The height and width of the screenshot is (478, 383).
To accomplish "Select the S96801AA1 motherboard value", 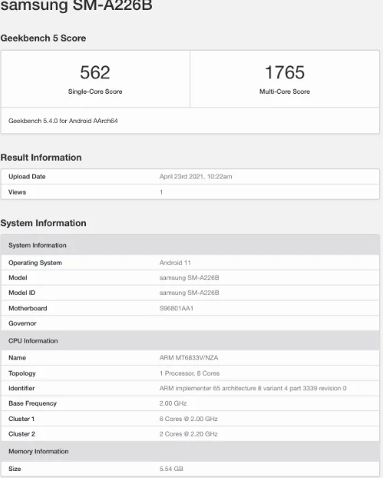I will 177,308.
